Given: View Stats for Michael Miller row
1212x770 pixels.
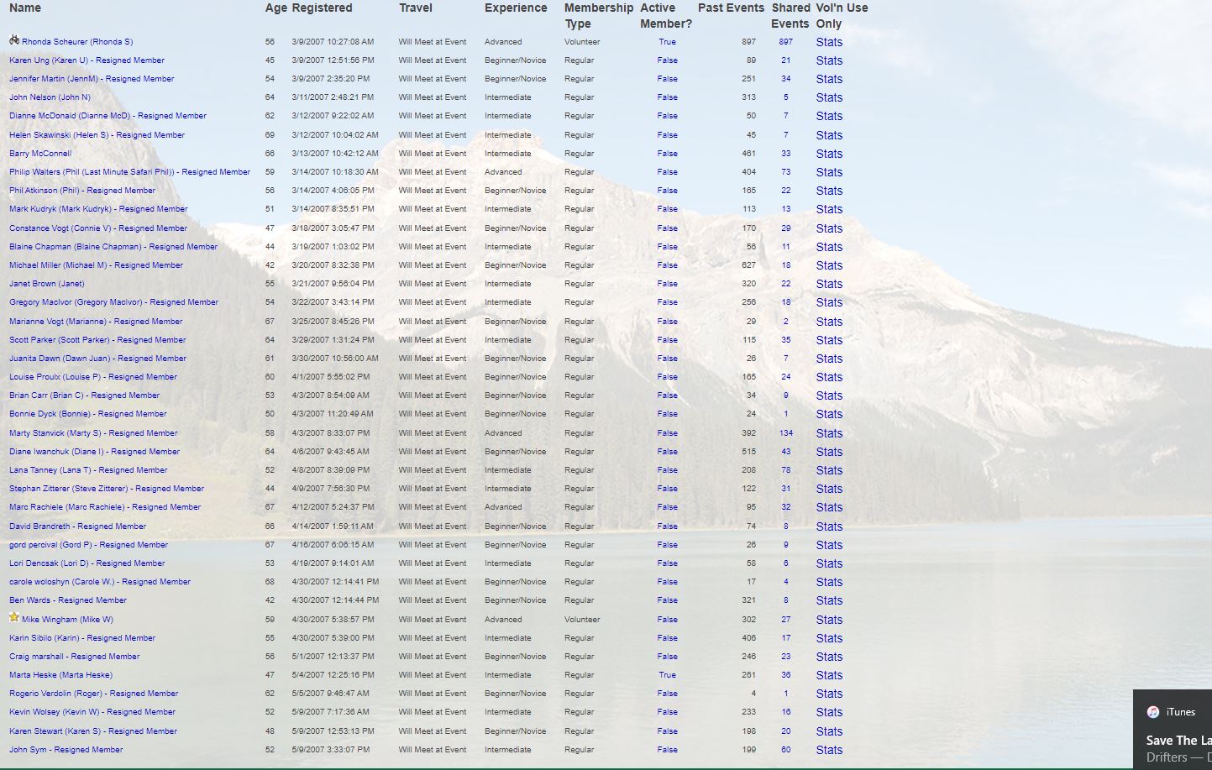Looking at the screenshot, I should (829, 265).
